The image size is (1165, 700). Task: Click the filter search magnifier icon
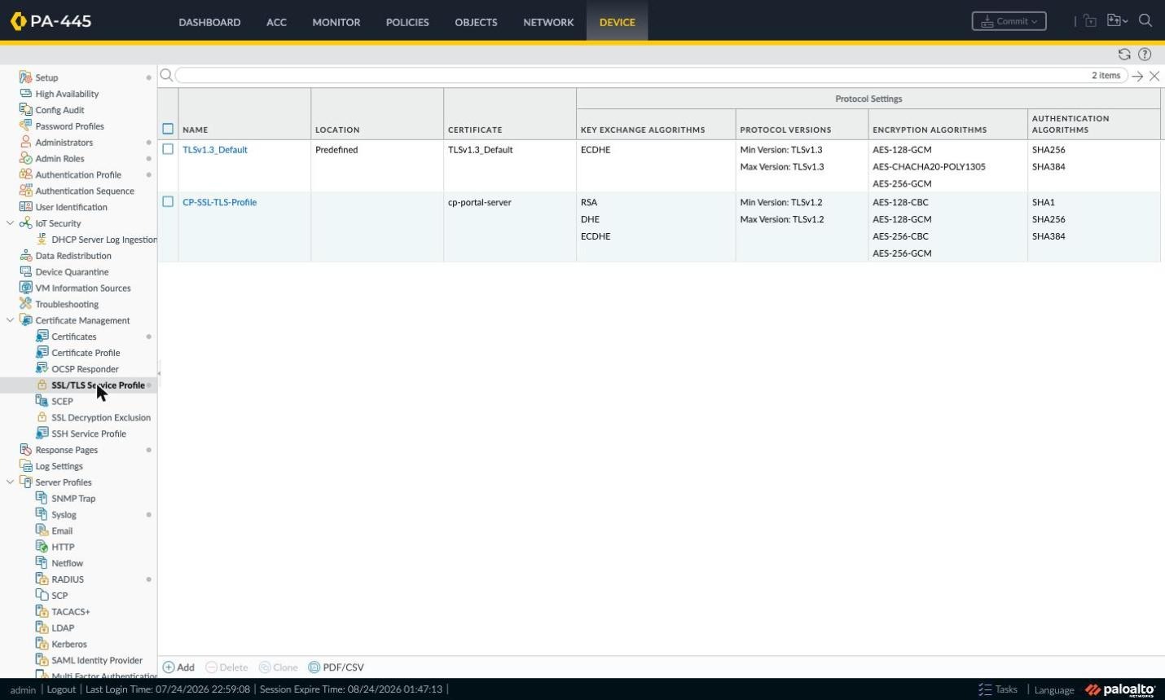(166, 75)
